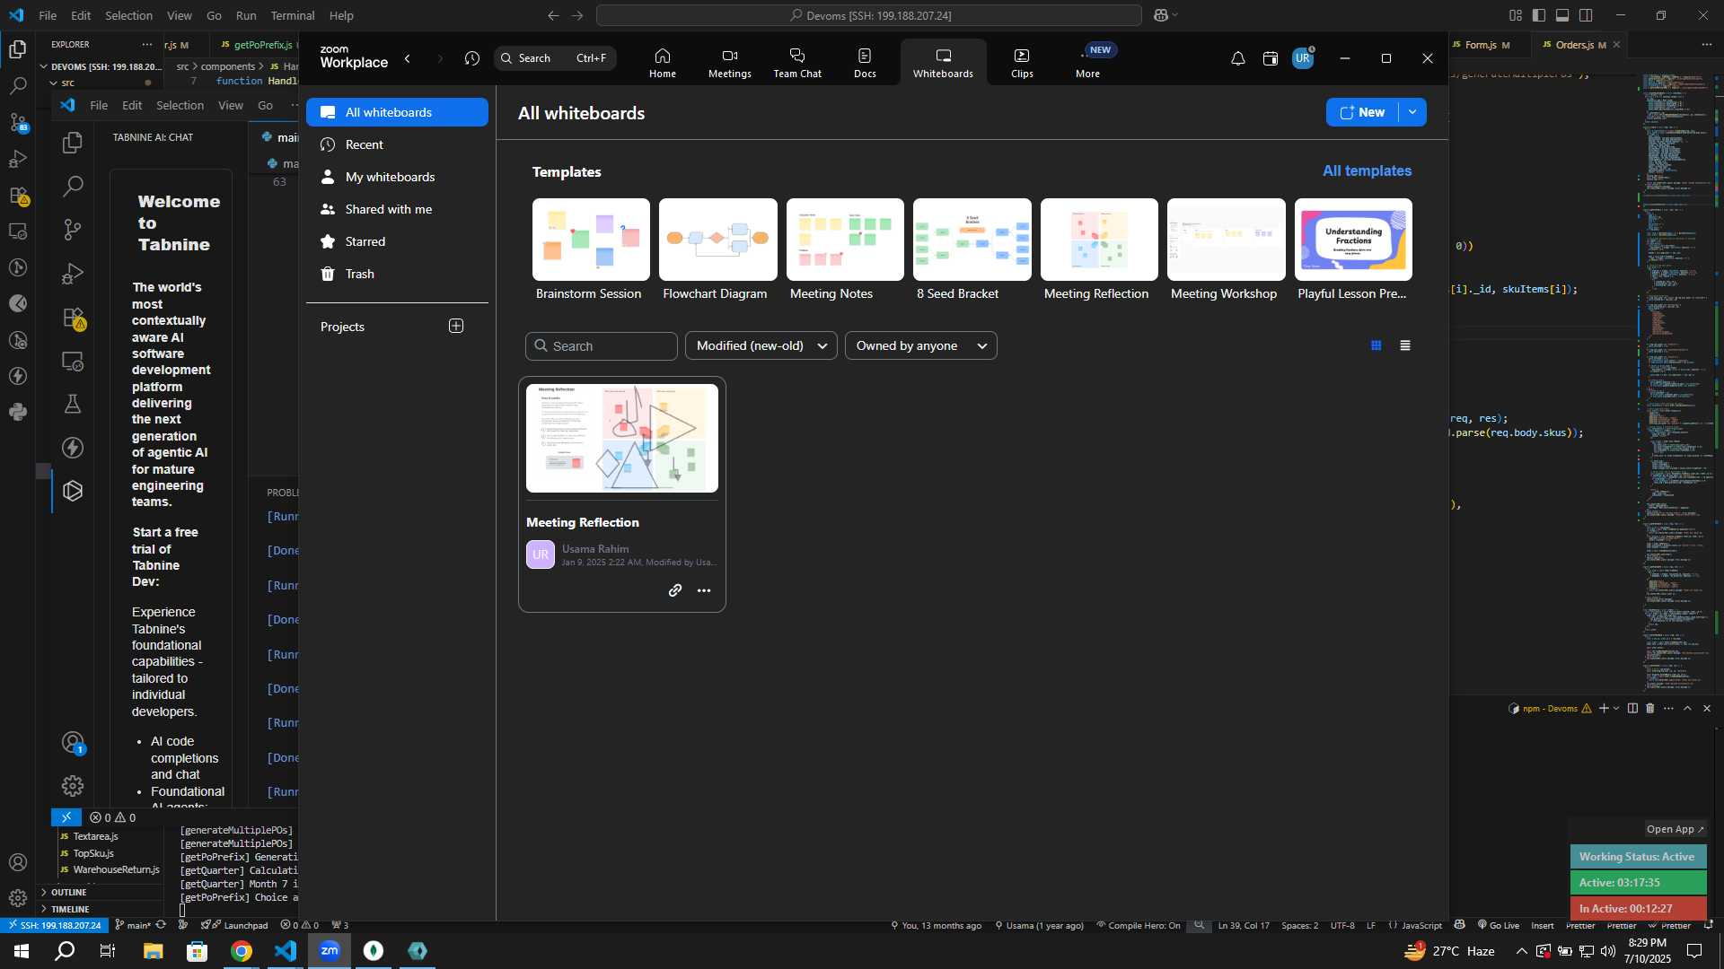Open Windows Start menu
This screenshot has width=1724, height=969.
pos(22,951)
